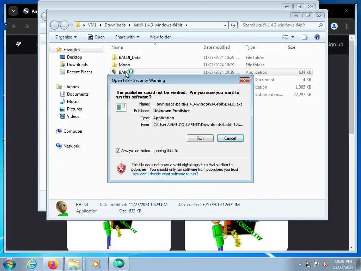Close the Open File Security Warning dialog
The width and height of the screenshot is (361, 271).
coord(244,80)
